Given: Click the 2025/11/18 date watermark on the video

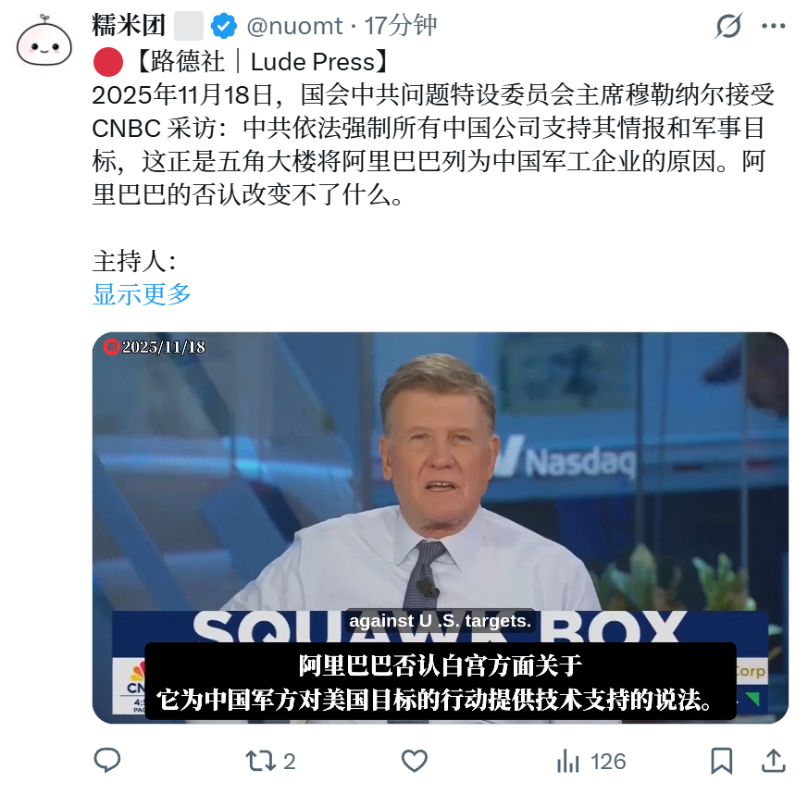Looking at the screenshot, I should [155, 347].
